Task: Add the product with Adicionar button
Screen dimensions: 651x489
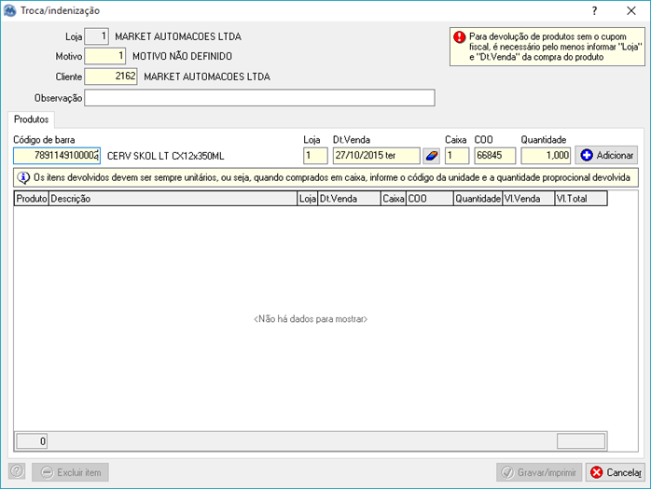Action: 606,156
